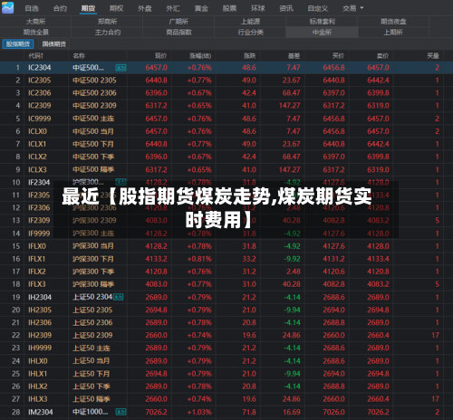Click the ICLX1 code cell
Image resolution: width=453 pixels, height=420 pixels.
click(37, 144)
